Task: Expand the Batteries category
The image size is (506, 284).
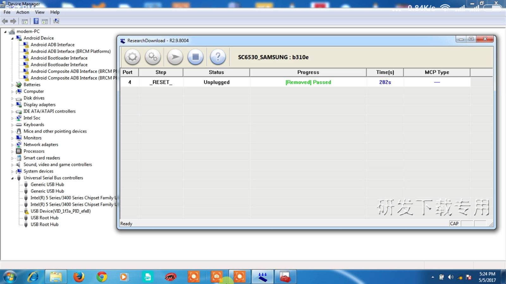Action: click(x=12, y=85)
